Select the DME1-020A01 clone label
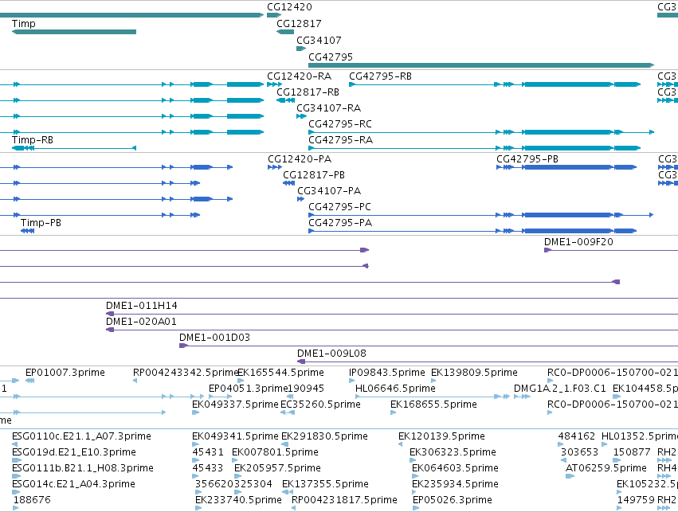 tap(141, 322)
